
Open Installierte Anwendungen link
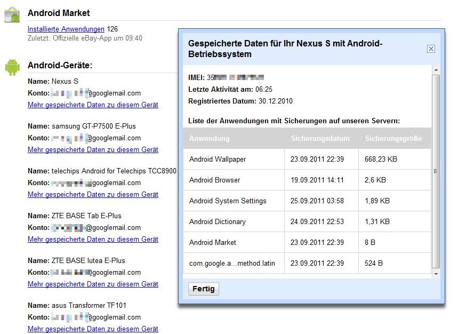click(66, 29)
